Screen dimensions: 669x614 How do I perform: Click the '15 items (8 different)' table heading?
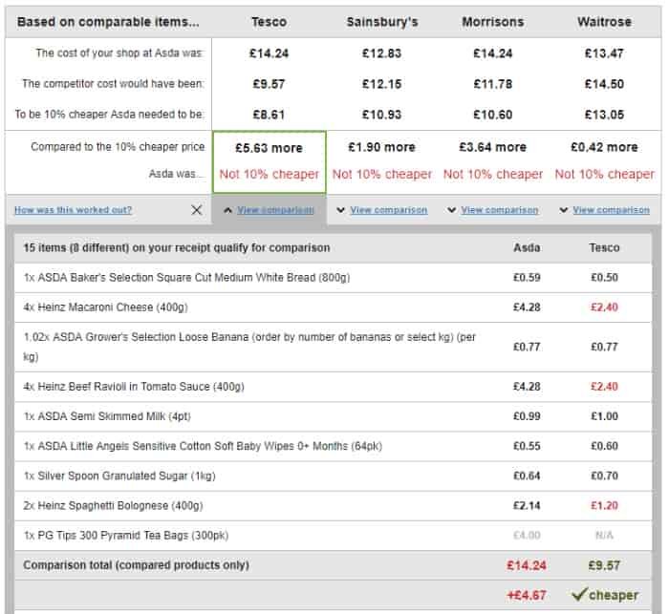pyautogui.click(x=176, y=247)
